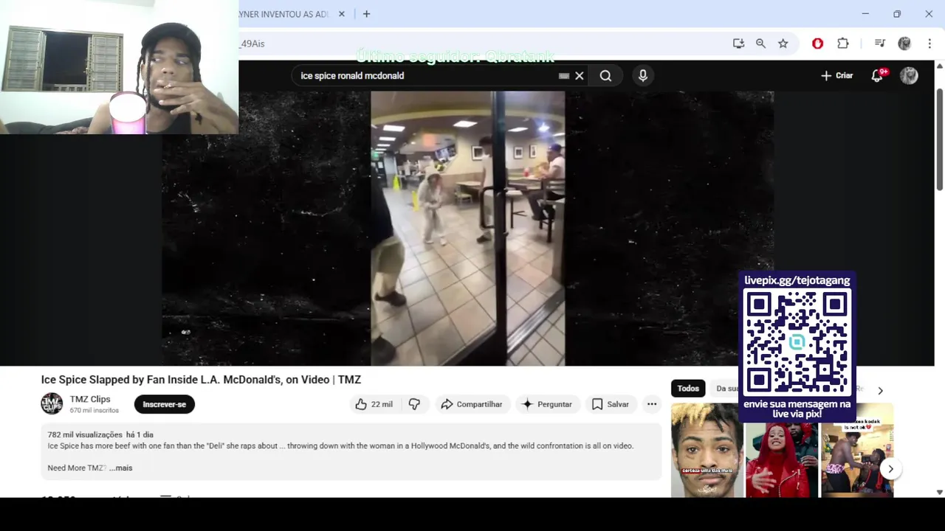
Task: Like the video with thumbs up
Action: (x=374, y=404)
